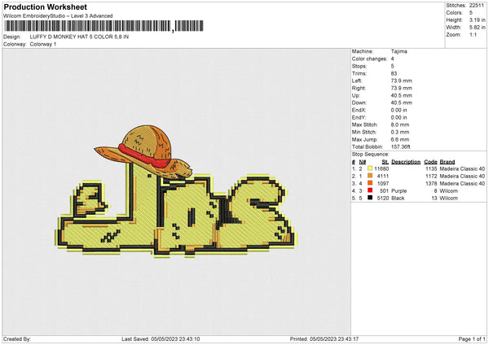Click the EndY value '0.00 in'
The image size is (489, 345).
pyautogui.click(x=399, y=117)
